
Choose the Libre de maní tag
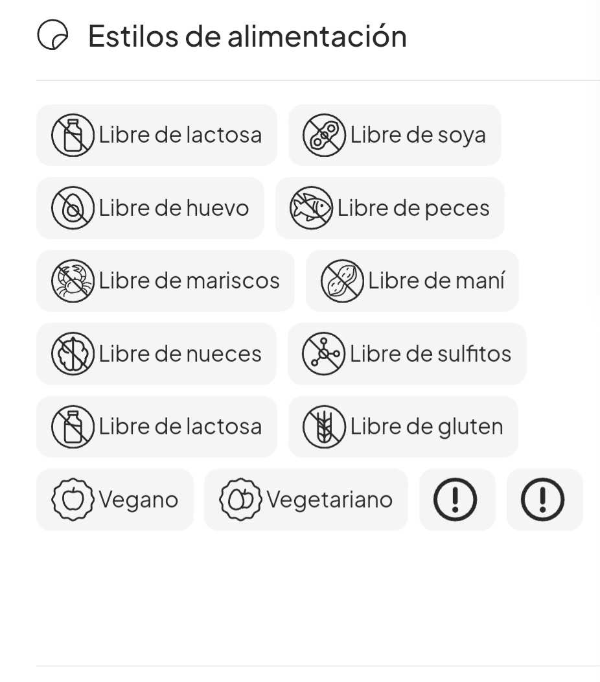pos(412,281)
